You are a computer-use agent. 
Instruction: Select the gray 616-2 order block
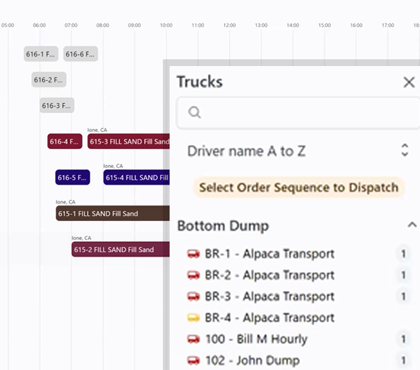click(48, 80)
